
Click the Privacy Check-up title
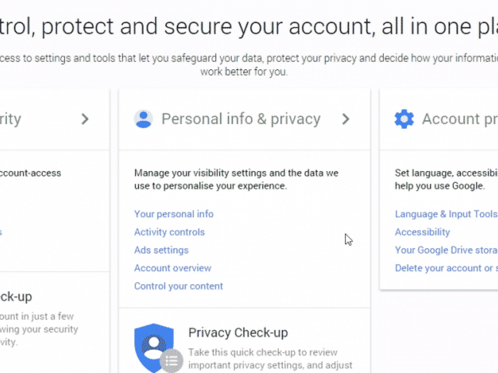tap(238, 332)
